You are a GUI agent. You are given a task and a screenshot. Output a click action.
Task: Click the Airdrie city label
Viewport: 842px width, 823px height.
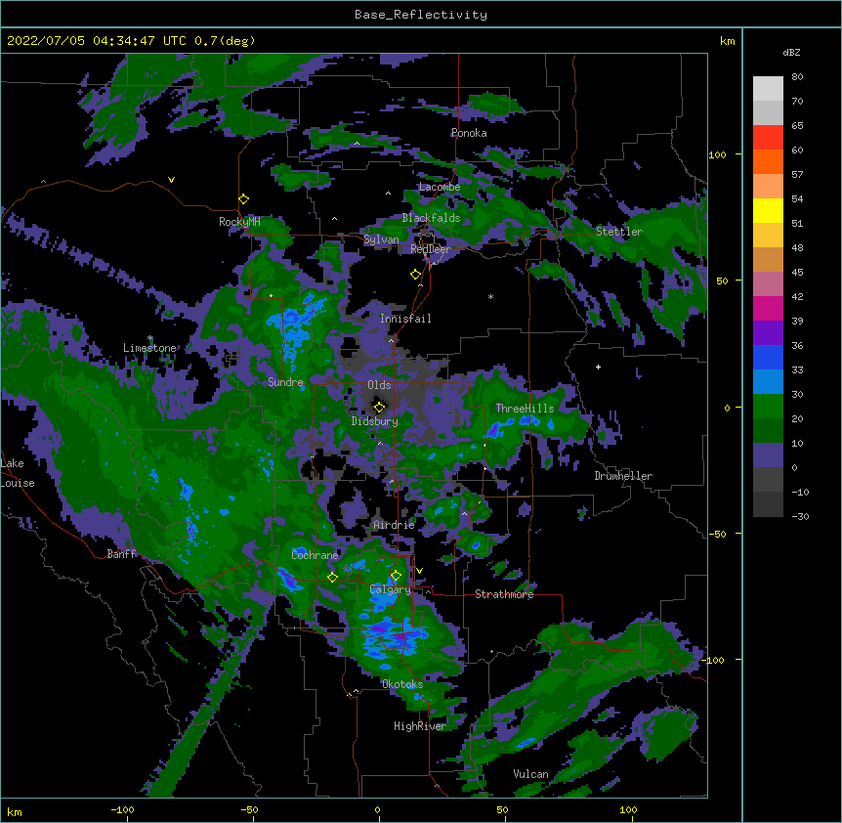pos(395,525)
